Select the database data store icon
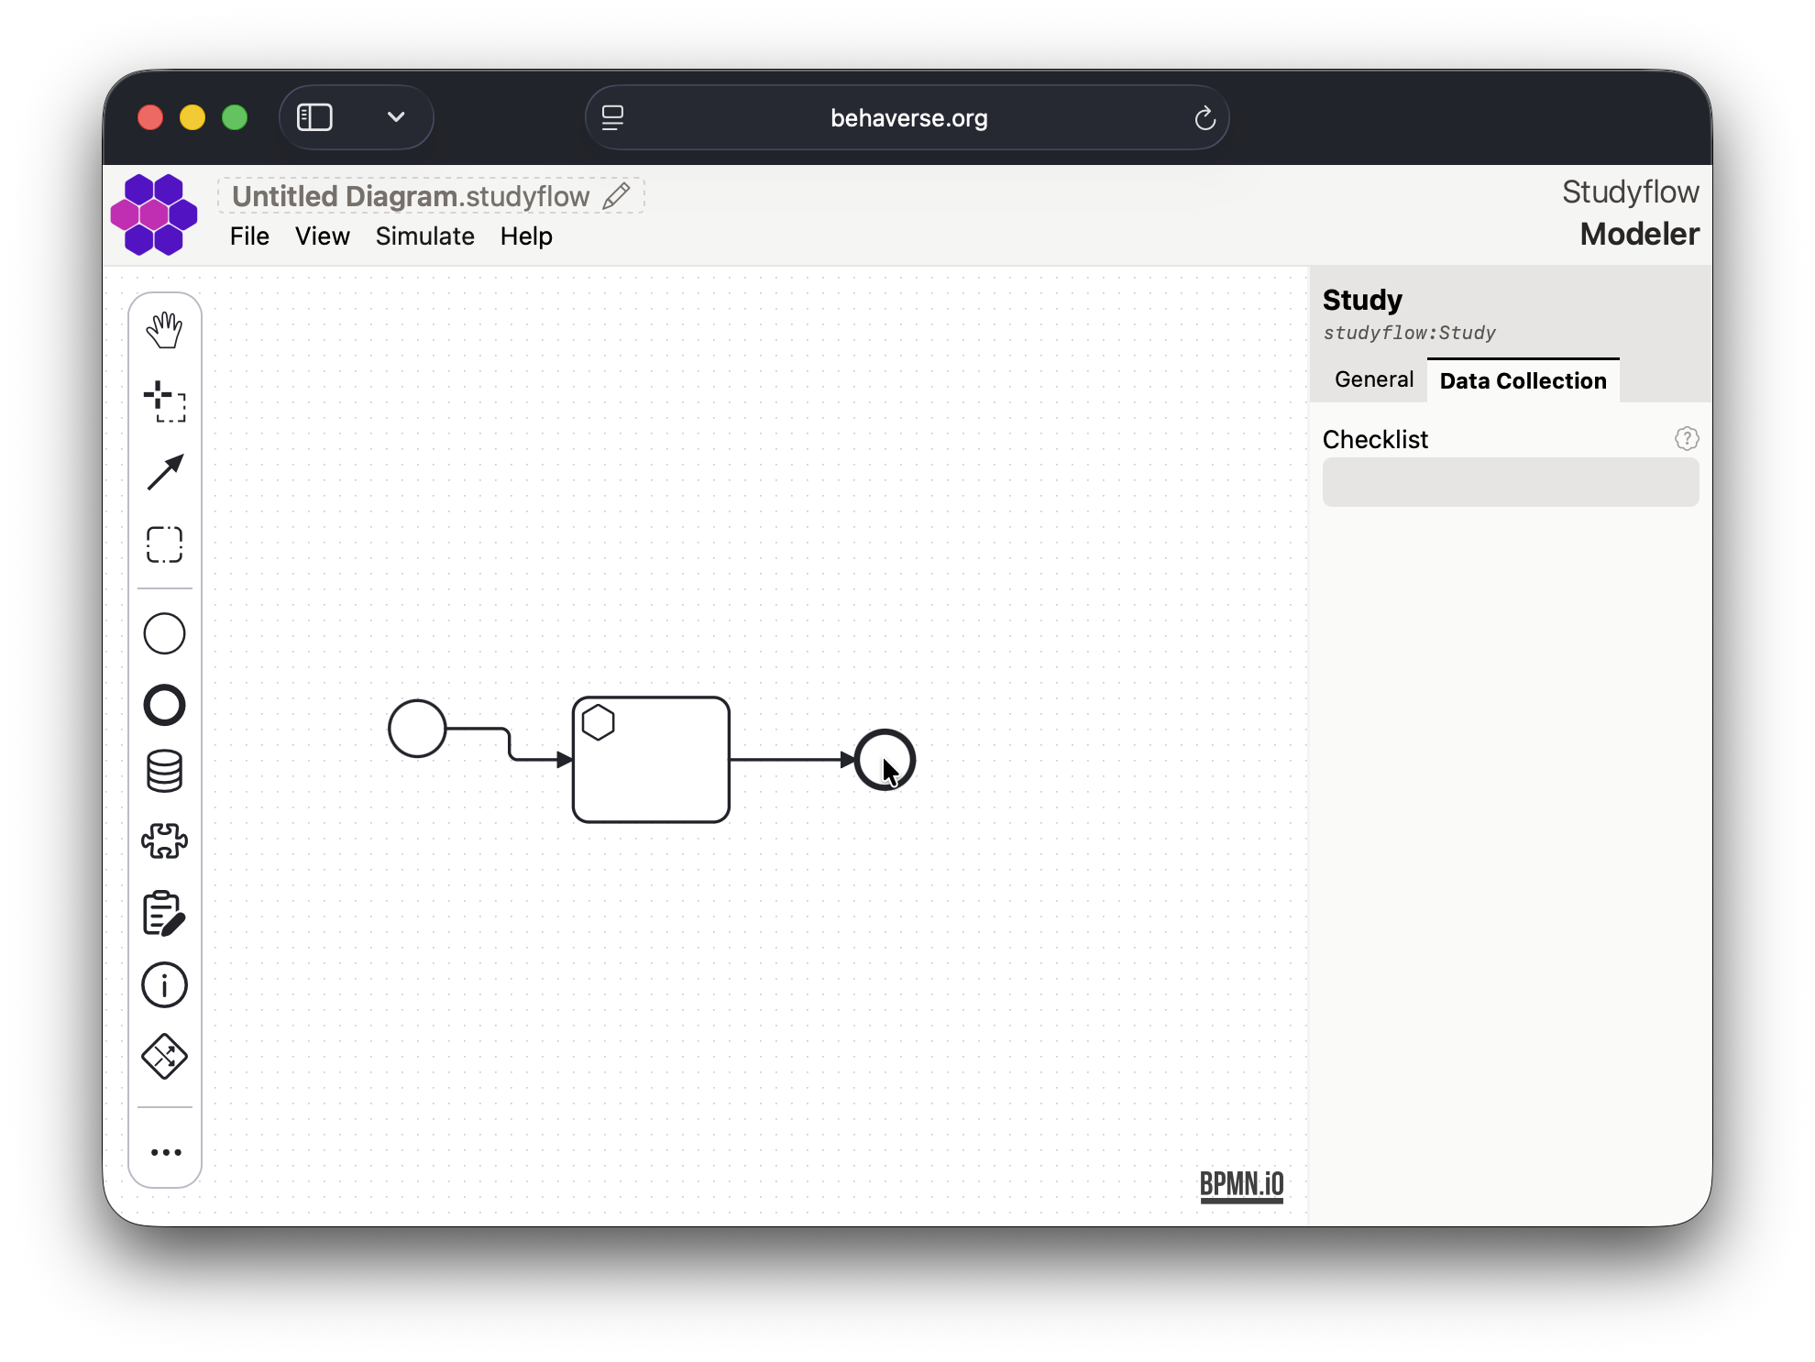 (165, 771)
